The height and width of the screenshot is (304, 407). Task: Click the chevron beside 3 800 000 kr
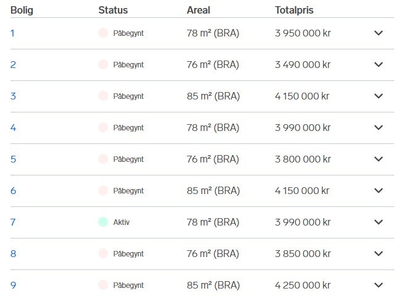(379, 159)
